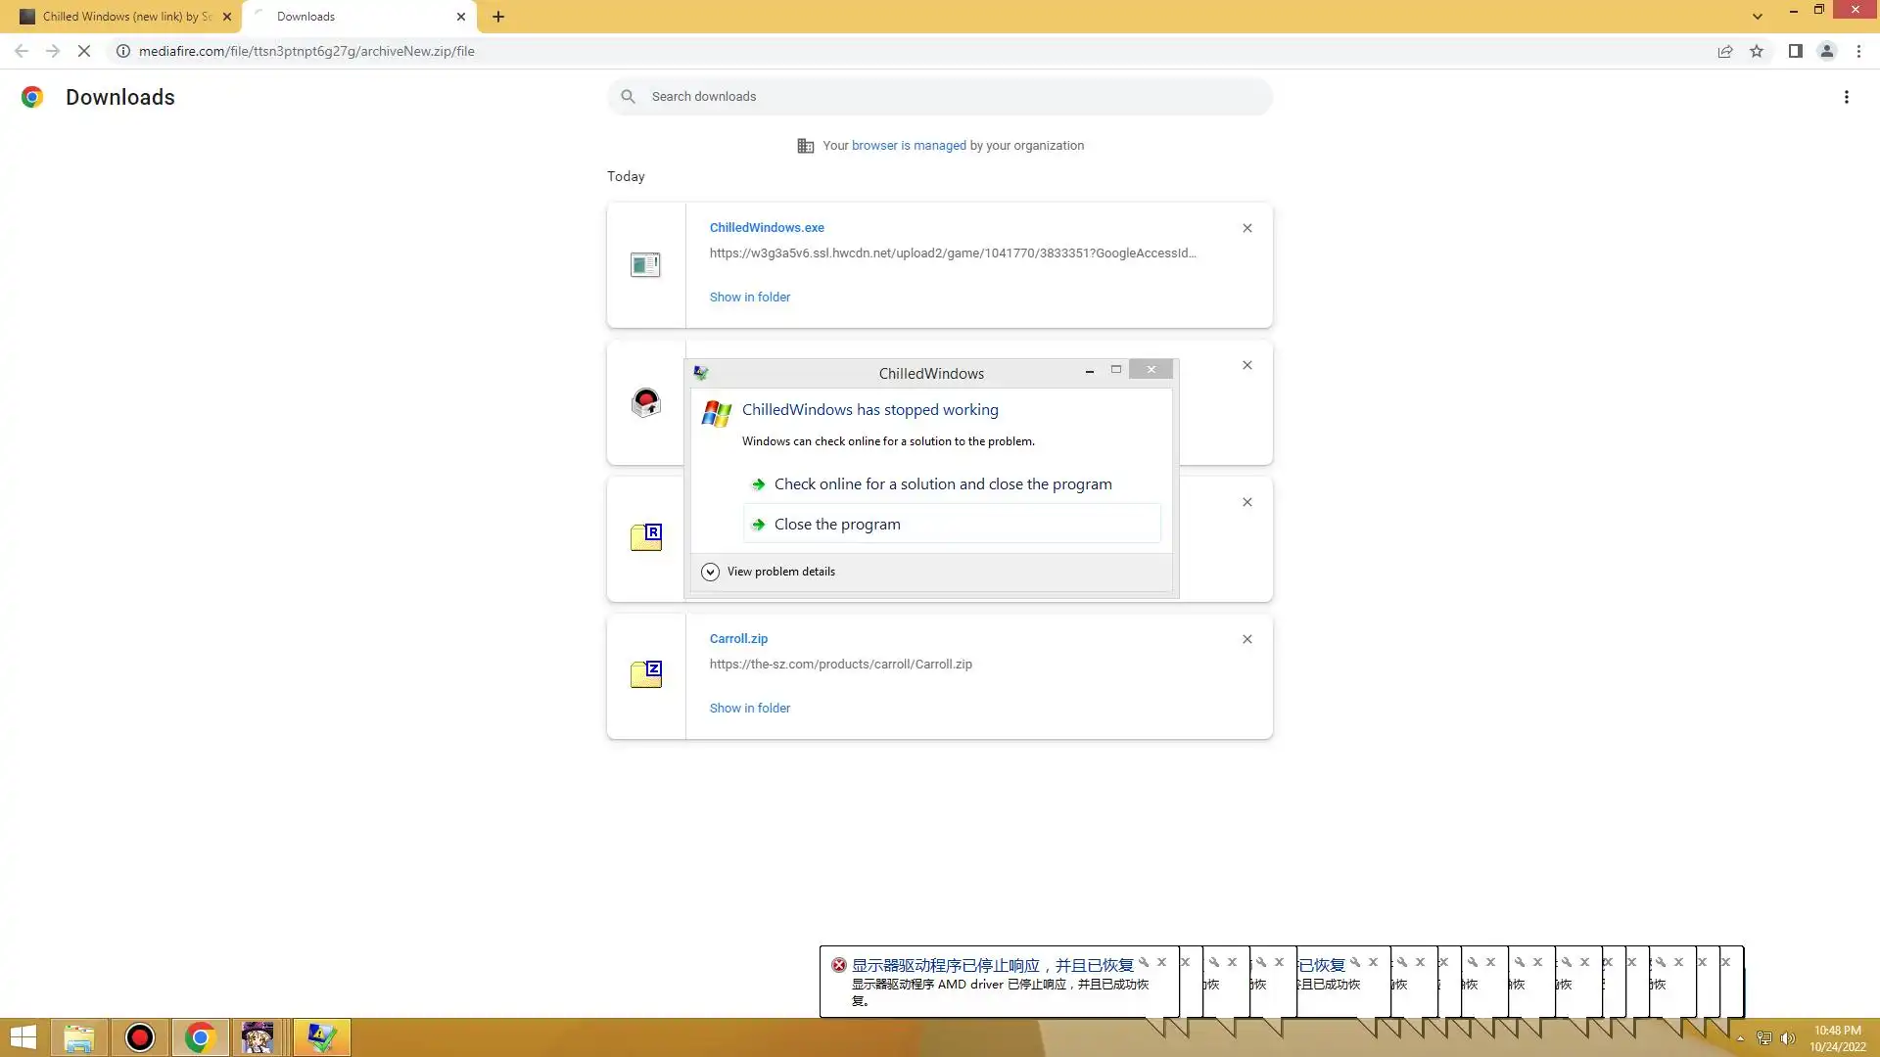Click the Search downloads field
Image resolution: width=1880 pixels, height=1057 pixels.
coord(940,97)
